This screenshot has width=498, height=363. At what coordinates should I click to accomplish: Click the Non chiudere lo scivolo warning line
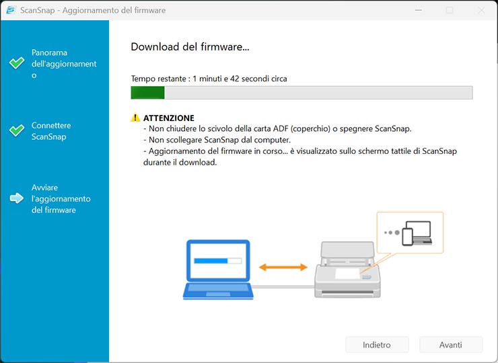click(277, 129)
